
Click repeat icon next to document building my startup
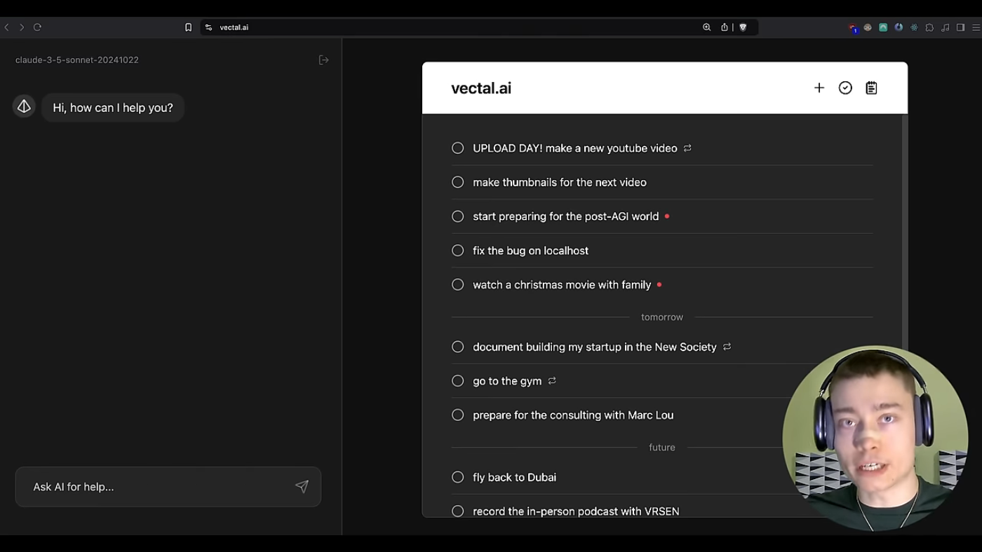coord(727,346)
